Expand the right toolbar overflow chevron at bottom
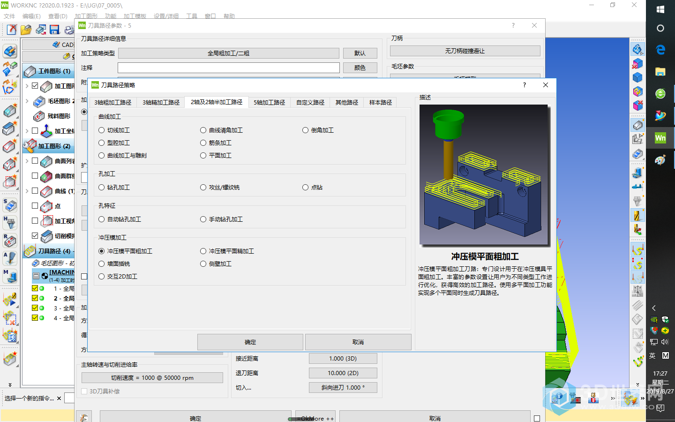675x422 pixels. pyautogui.click(x=637, y=384)
